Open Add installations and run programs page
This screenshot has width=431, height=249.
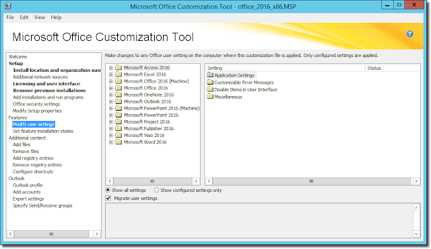pos(48,97)
